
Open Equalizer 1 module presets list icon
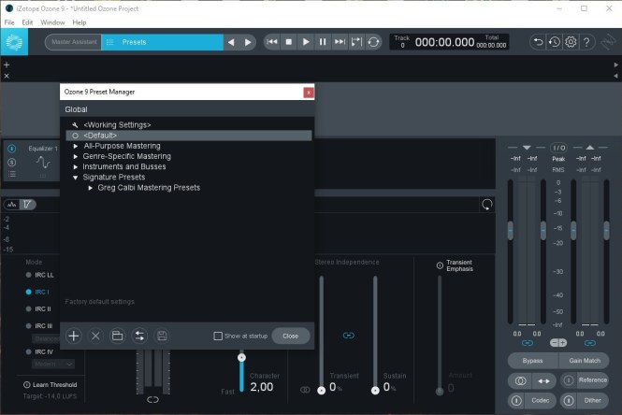coord(12,174)
